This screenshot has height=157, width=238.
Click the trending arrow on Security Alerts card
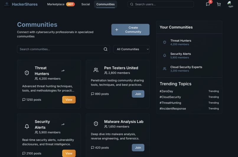point(63,124)
